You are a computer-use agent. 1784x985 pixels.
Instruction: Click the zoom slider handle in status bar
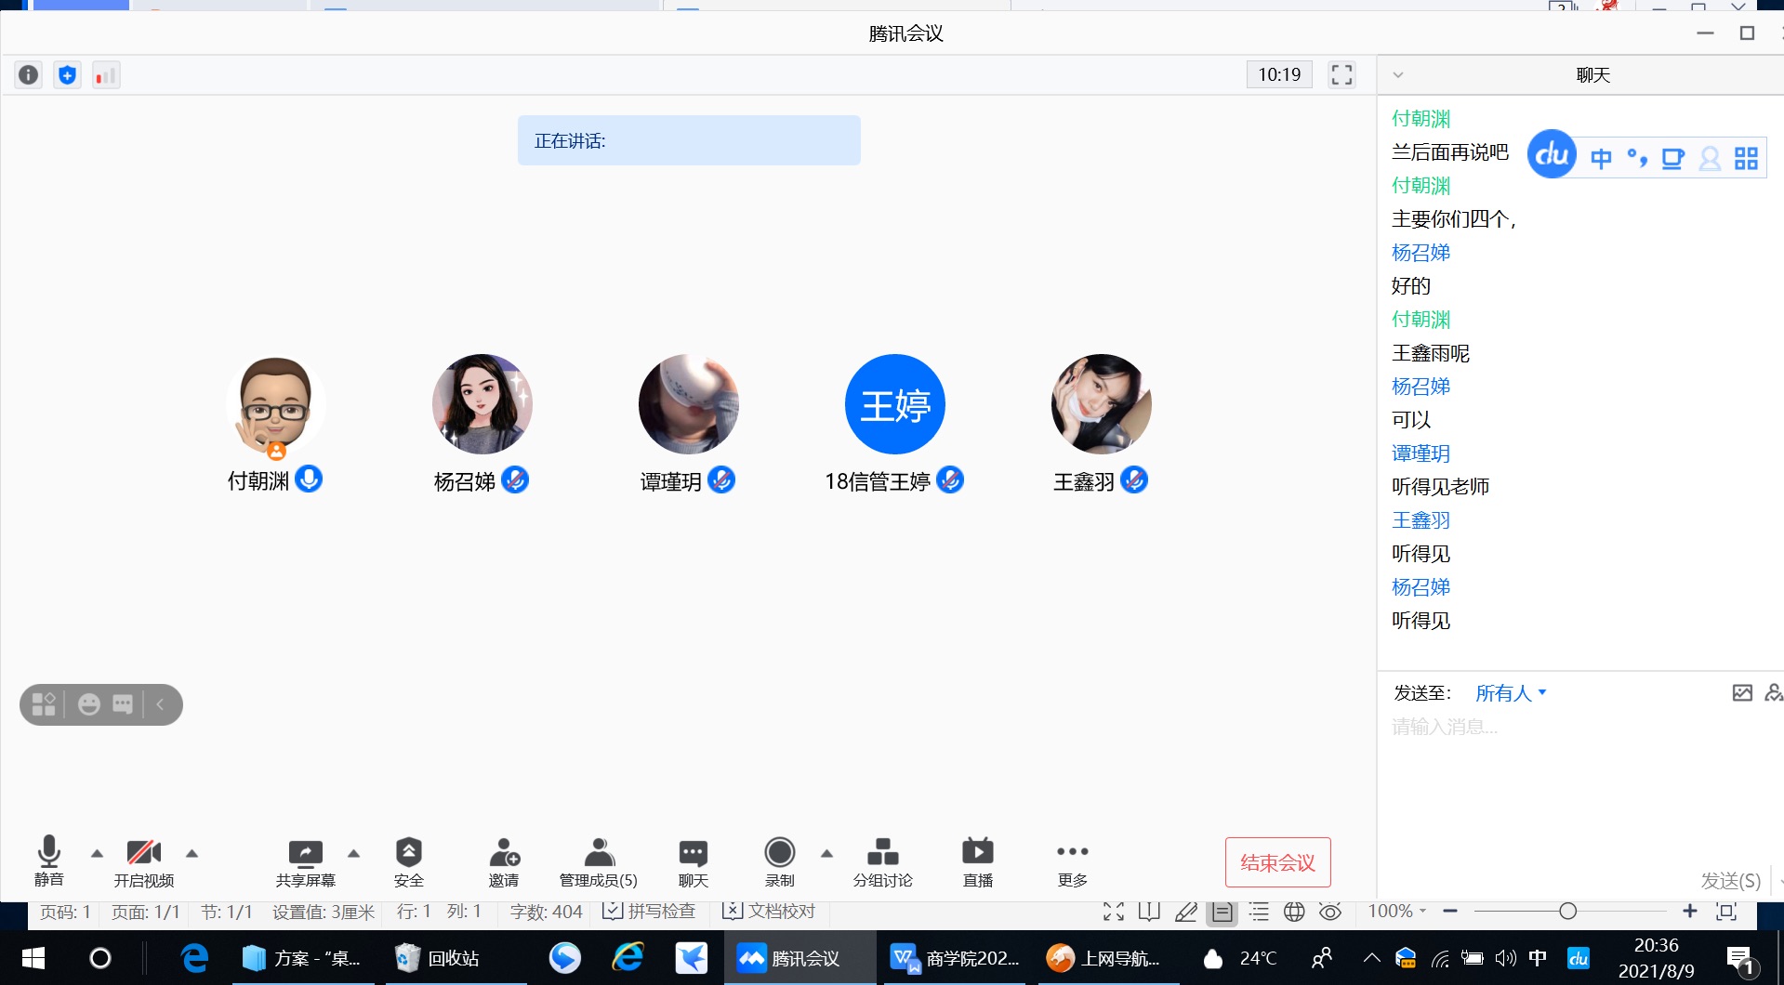pyautogui.click(x=1568, y=912)
